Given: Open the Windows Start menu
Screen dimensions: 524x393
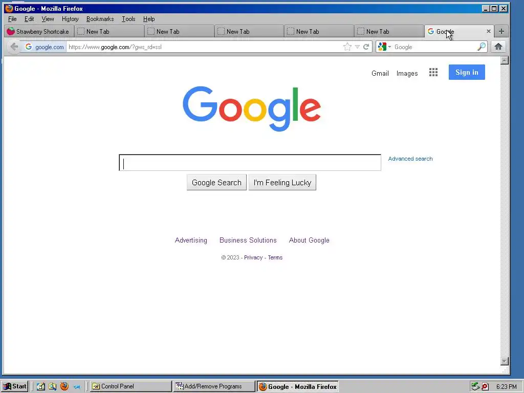Looking at the screenshot, I should tap(14, 386).
